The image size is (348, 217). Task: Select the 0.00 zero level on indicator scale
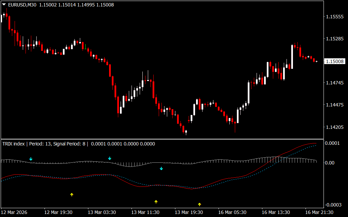[x=330, y=163]
